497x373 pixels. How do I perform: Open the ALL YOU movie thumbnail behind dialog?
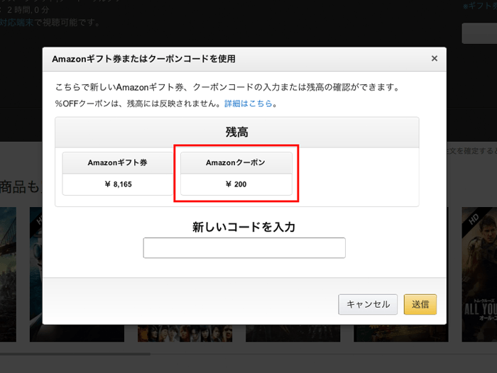[x=479, y=274]
